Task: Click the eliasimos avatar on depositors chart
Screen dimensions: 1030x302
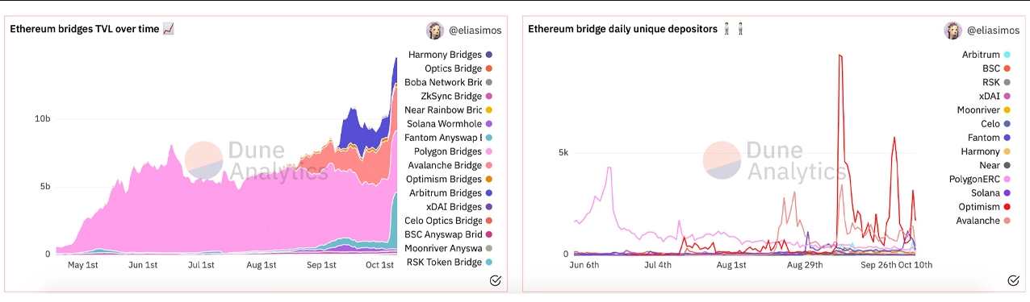Action: click(x=953, y=31)
